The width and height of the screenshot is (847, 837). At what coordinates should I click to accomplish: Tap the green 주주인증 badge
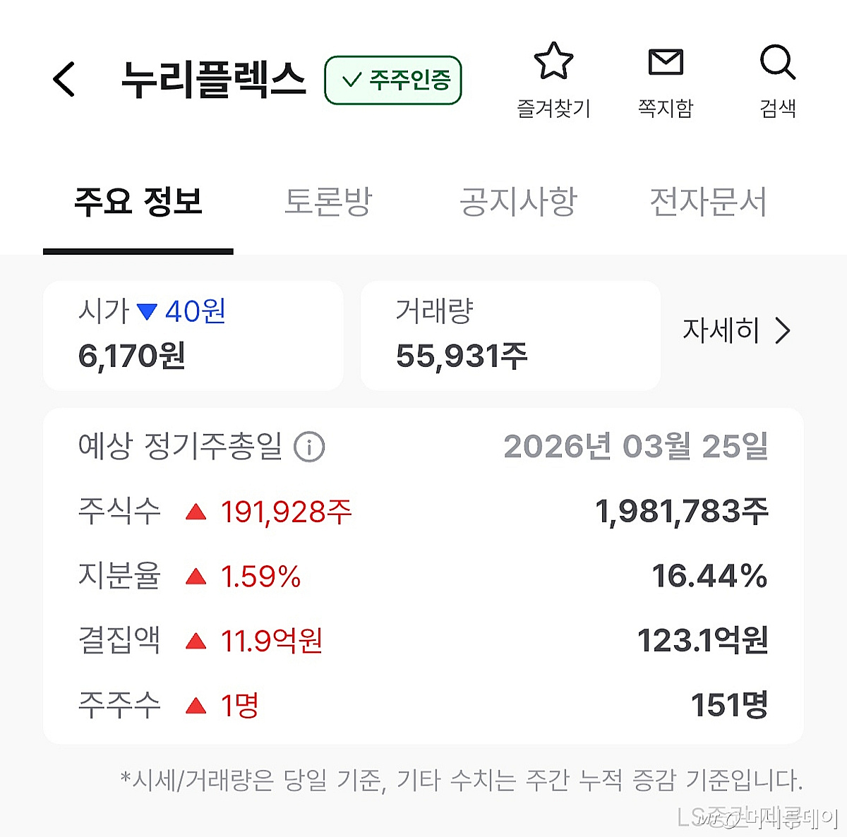click(x=392, y=80)
